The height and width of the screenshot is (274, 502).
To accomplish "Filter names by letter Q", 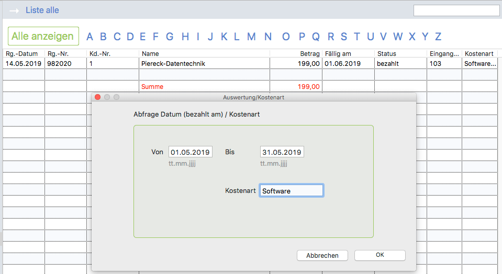I will pos(316,37).
